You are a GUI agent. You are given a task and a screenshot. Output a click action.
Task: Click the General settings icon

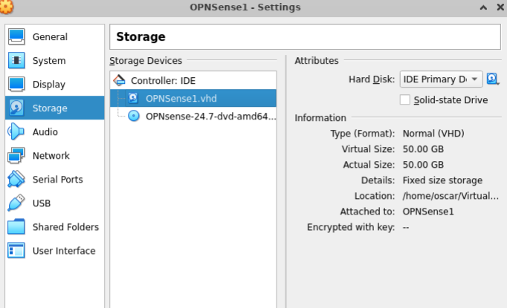coord(16,37)
